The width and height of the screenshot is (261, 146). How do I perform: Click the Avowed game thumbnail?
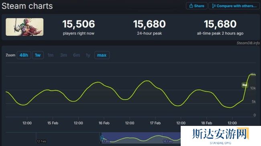click(24, 27)
